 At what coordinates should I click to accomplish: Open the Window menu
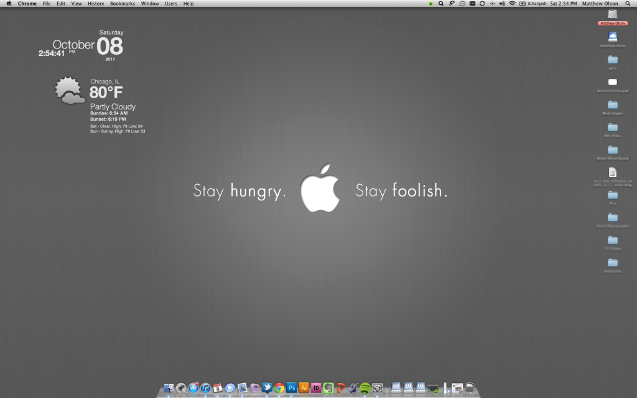coord(150,3)
